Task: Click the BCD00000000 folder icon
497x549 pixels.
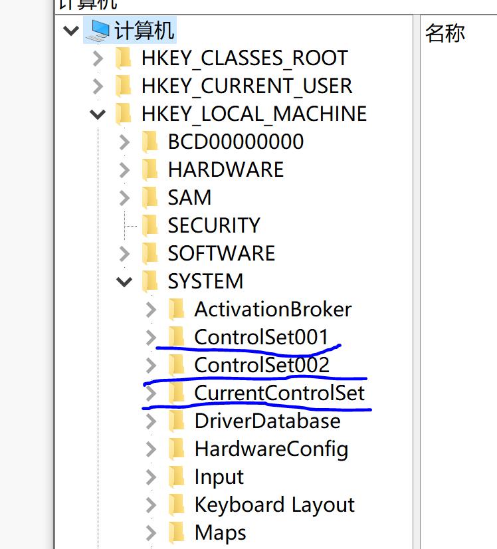Action: pyautogui.click(x=150, y=142)
